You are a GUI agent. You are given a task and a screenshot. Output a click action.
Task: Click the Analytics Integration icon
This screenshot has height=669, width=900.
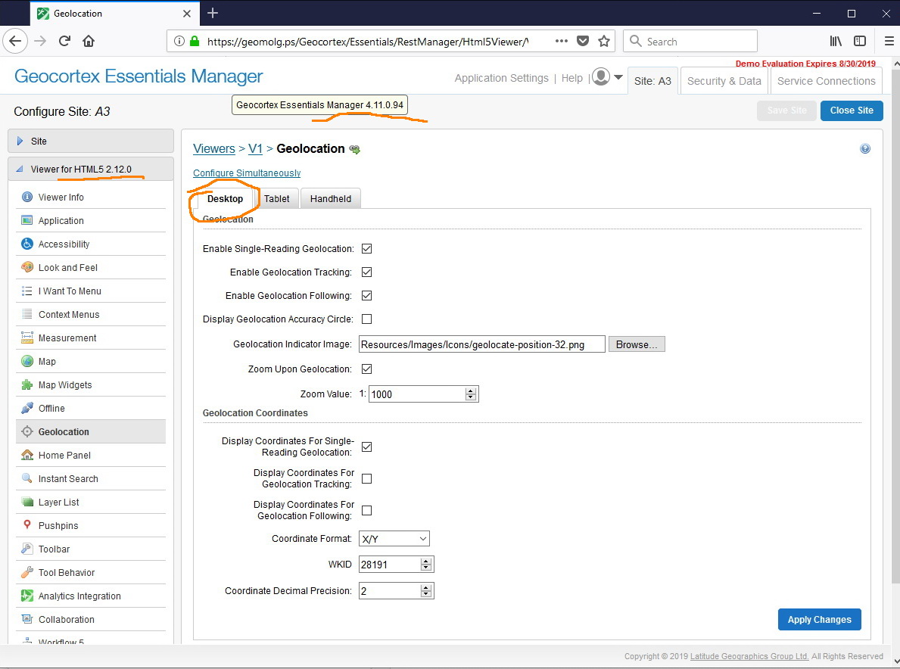point(27,596)
